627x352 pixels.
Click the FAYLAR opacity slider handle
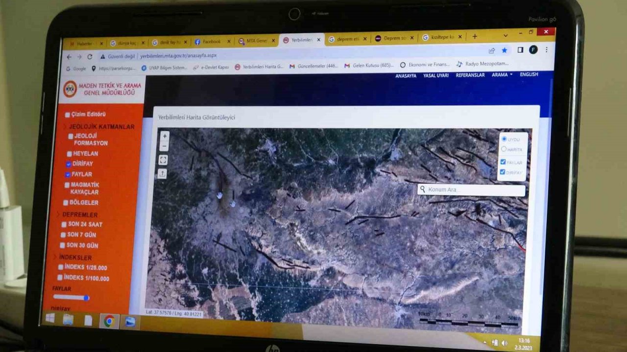86,298
